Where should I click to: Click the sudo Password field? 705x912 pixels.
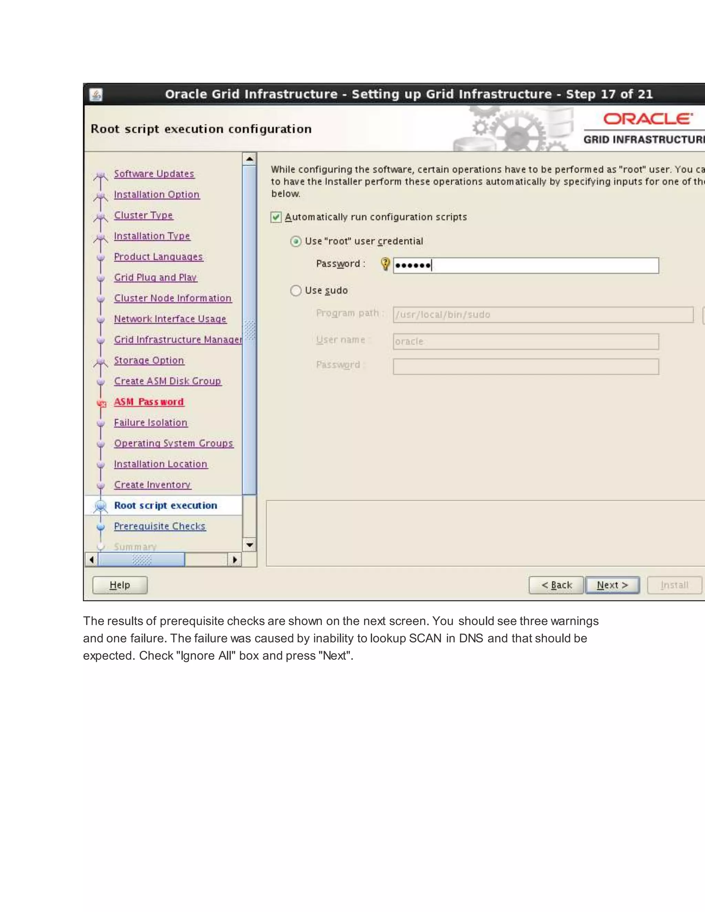point(526,367)
